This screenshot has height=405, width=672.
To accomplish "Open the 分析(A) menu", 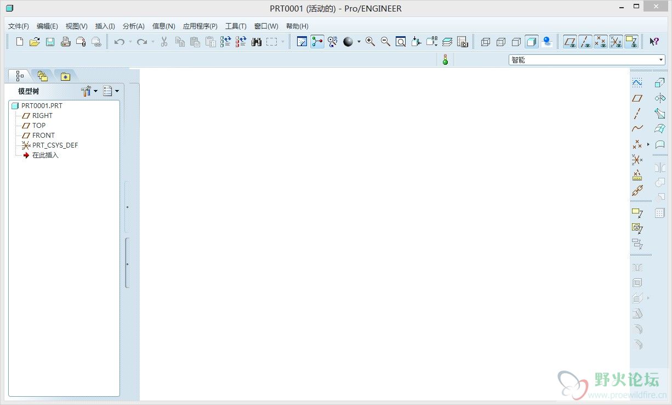I will coord(134,26).
